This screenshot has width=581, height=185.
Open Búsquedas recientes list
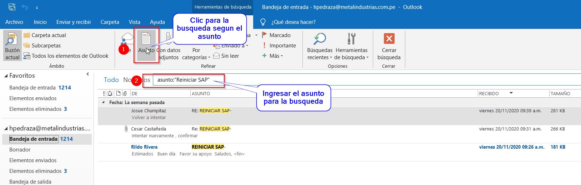point(320,46)
